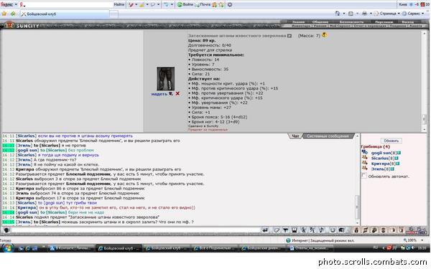The height and width of the screenshot is (269, 431).
Task: Select the 'Чат' tab
Action: pyautogui.click(x=295, y=136)
